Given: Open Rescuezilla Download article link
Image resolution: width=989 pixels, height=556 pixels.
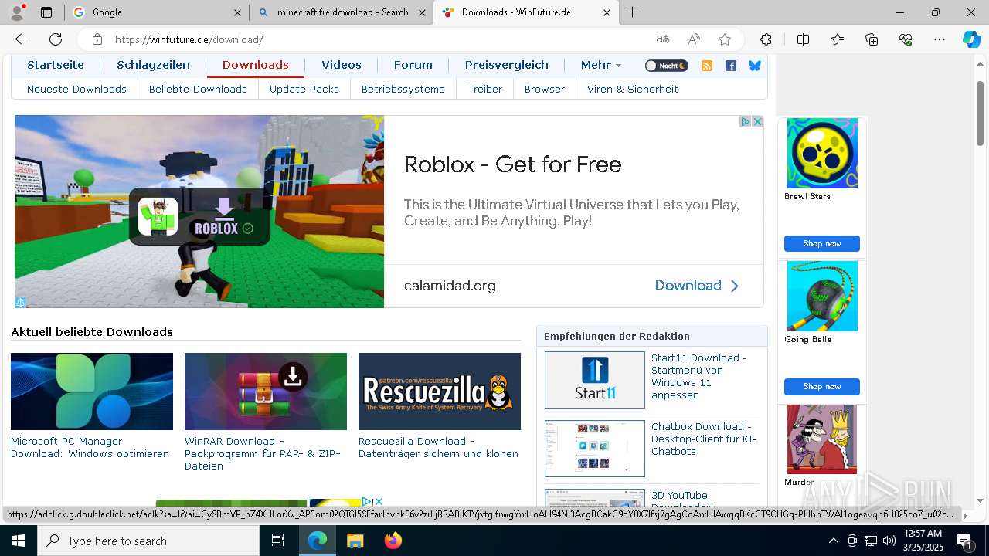Looking at the screenshot, I should pos(438,448).
